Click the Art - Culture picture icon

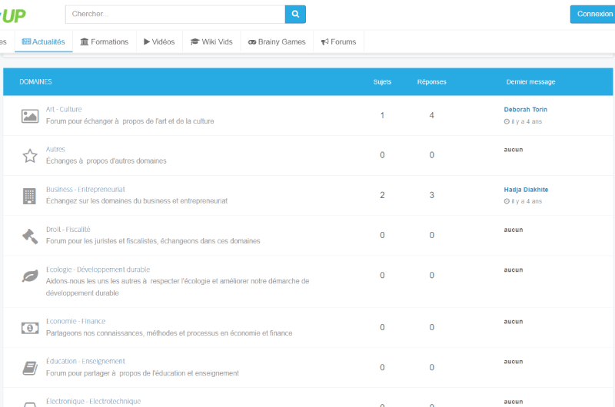coord(30,116)
